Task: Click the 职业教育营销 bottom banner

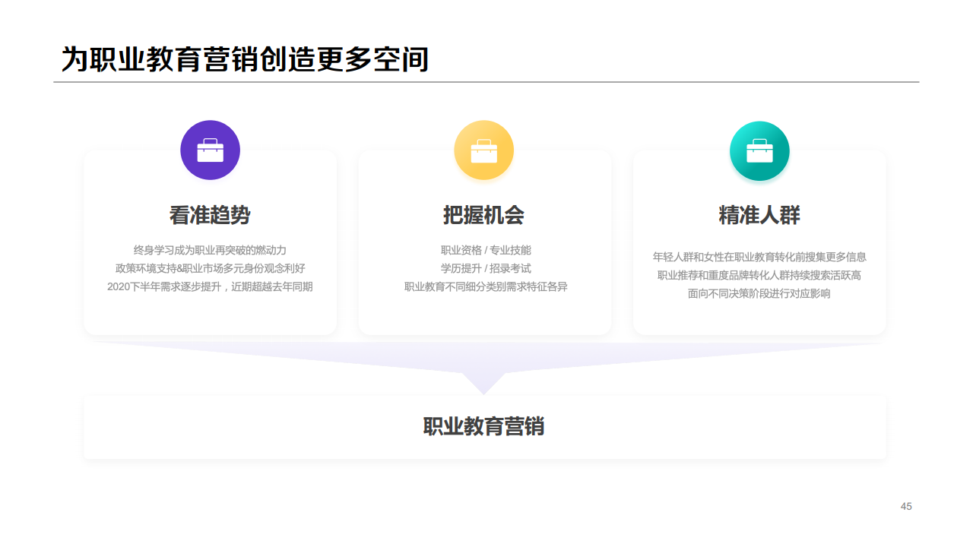Action: coord(484,426)
